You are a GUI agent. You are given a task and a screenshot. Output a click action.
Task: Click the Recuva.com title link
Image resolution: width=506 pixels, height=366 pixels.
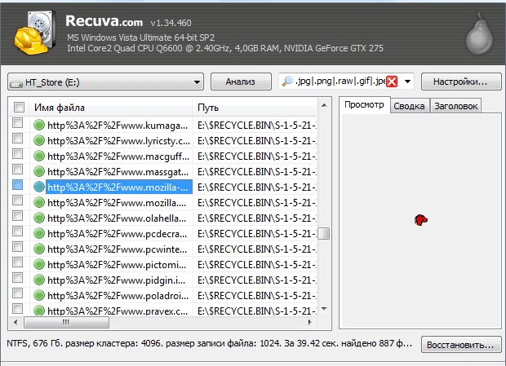[104, 21]
